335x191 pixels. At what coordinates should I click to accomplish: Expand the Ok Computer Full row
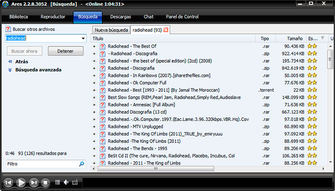94,83
